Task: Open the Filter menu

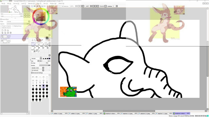Action: [39, 4]
